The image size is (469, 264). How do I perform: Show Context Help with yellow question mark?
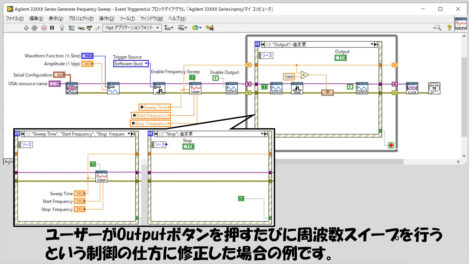click(449, 28)
